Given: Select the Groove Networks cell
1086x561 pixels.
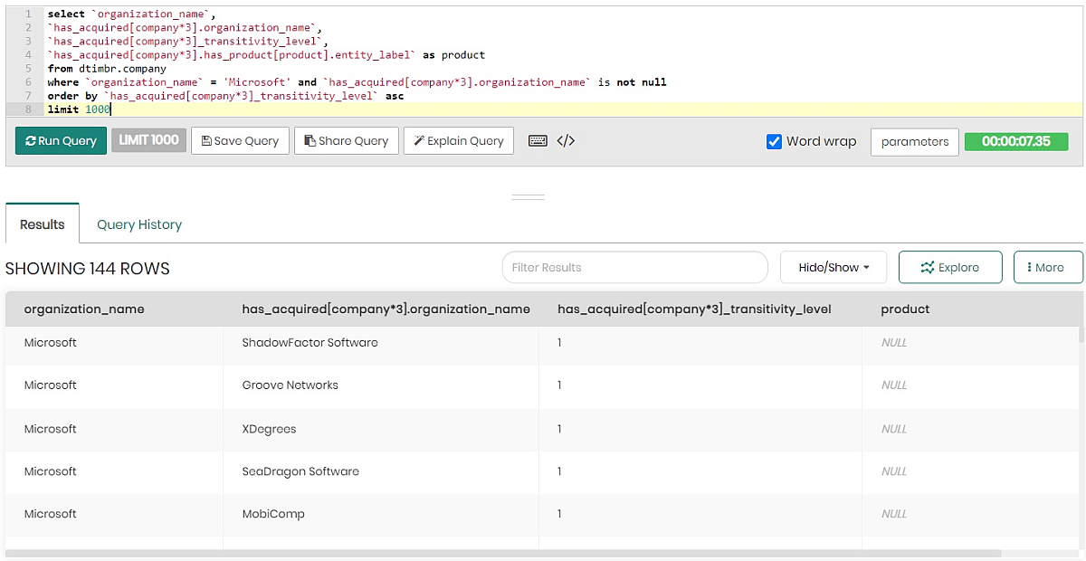Looking at the screenshot, I should (381, 385).
